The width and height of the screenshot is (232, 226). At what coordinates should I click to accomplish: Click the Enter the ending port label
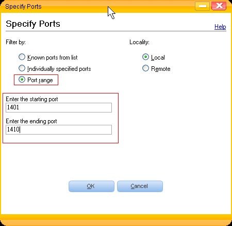click(x=31, y=121)
